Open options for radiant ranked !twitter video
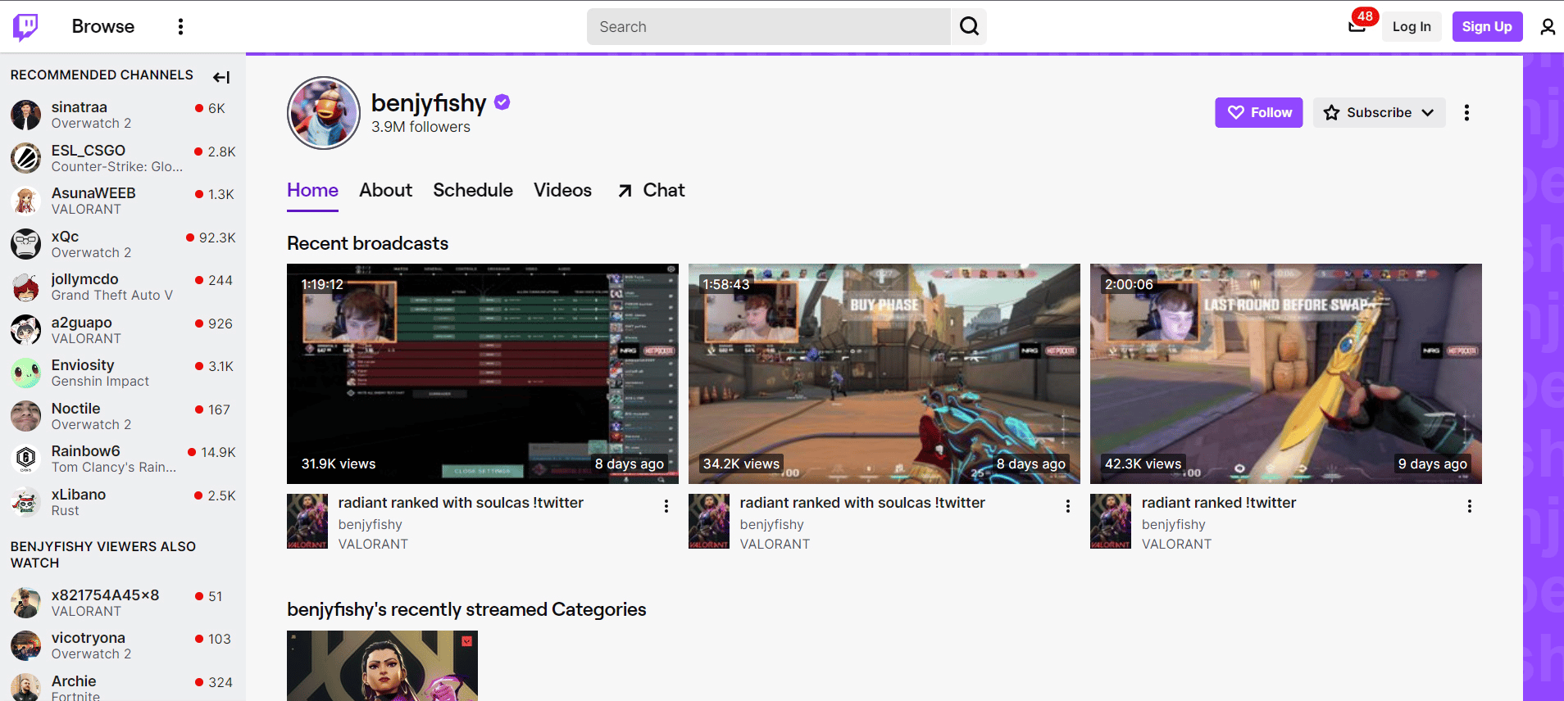Screen dimensions: 1564x701 point(1470,506)
